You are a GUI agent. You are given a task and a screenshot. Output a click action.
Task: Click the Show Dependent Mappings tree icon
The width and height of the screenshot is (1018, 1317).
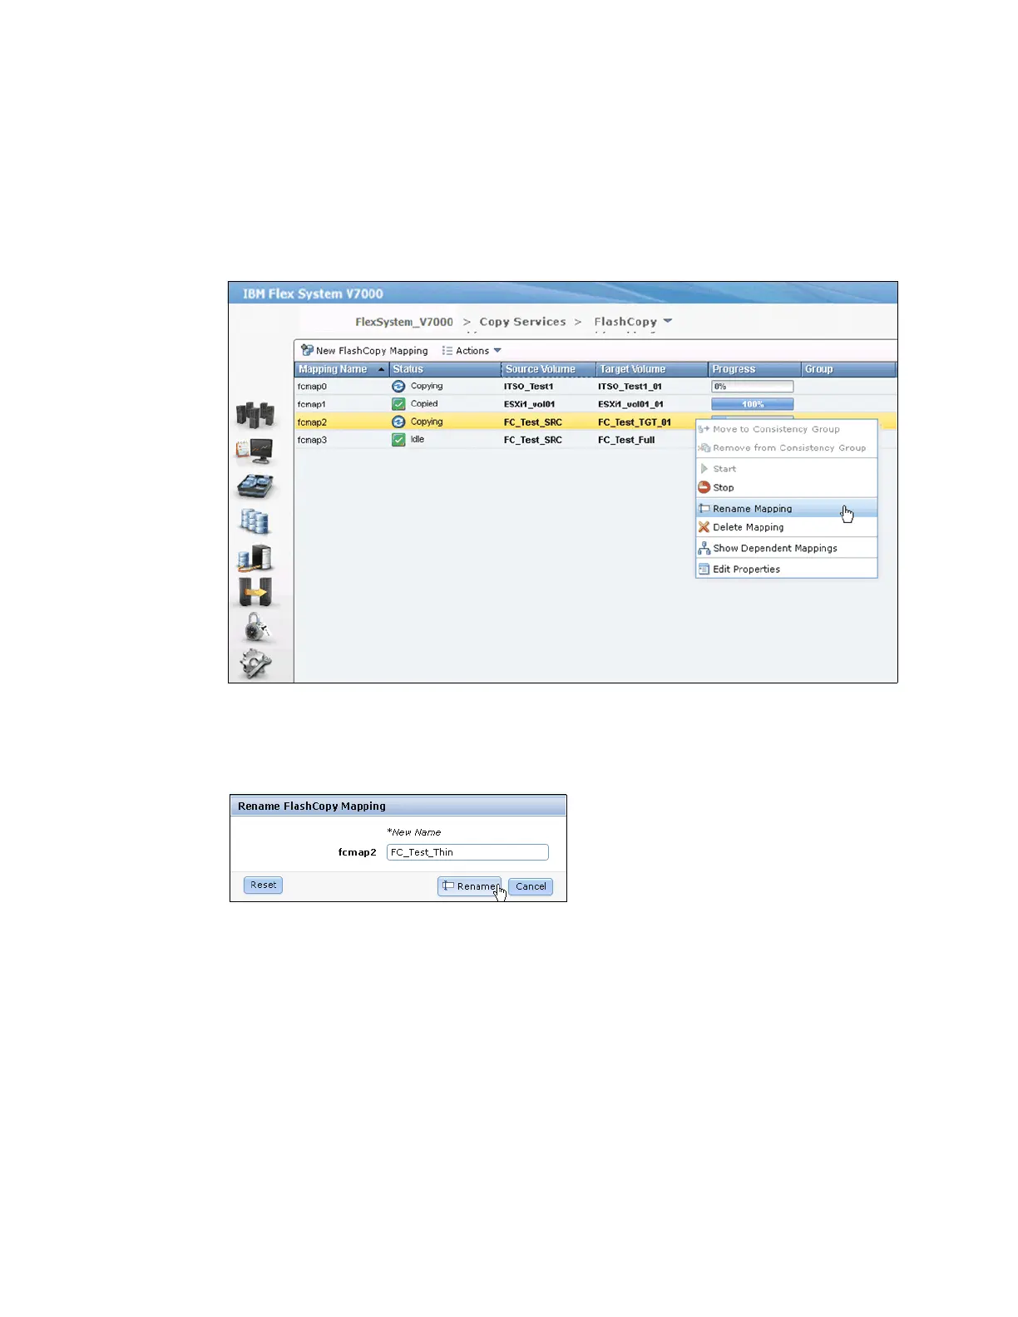[x=704, y=548]
